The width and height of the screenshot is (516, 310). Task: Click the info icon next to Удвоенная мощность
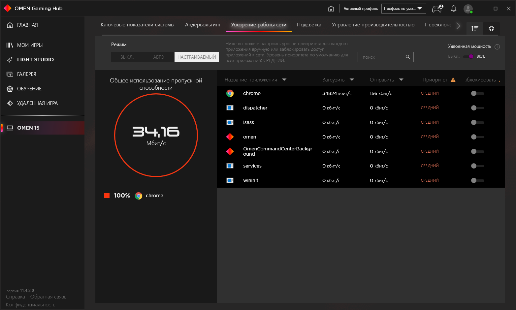click(497, 47)
